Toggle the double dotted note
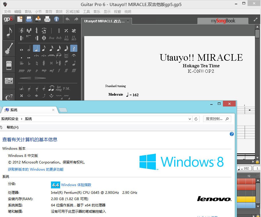The width and height of the screenshot is (261, 217). coord(29,58)
